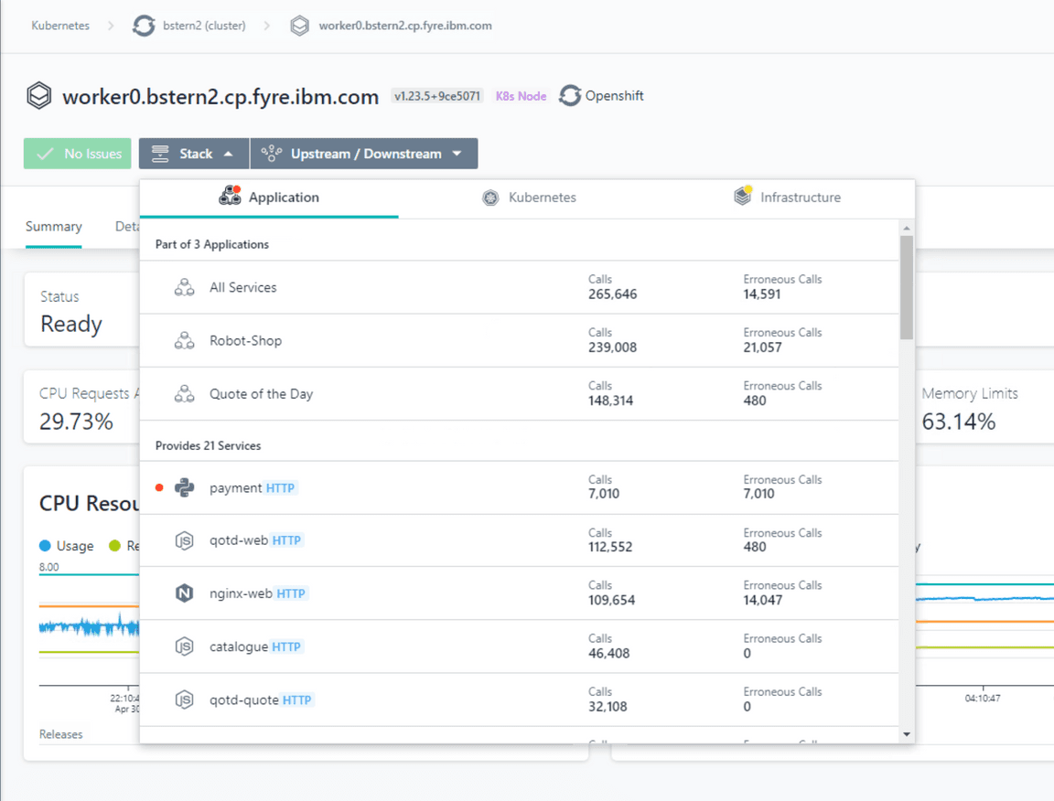Image resolution: width=1054 pixels, height=801 pixels.
Task: Open the Summary tab
Action: [x=53, y=227]
